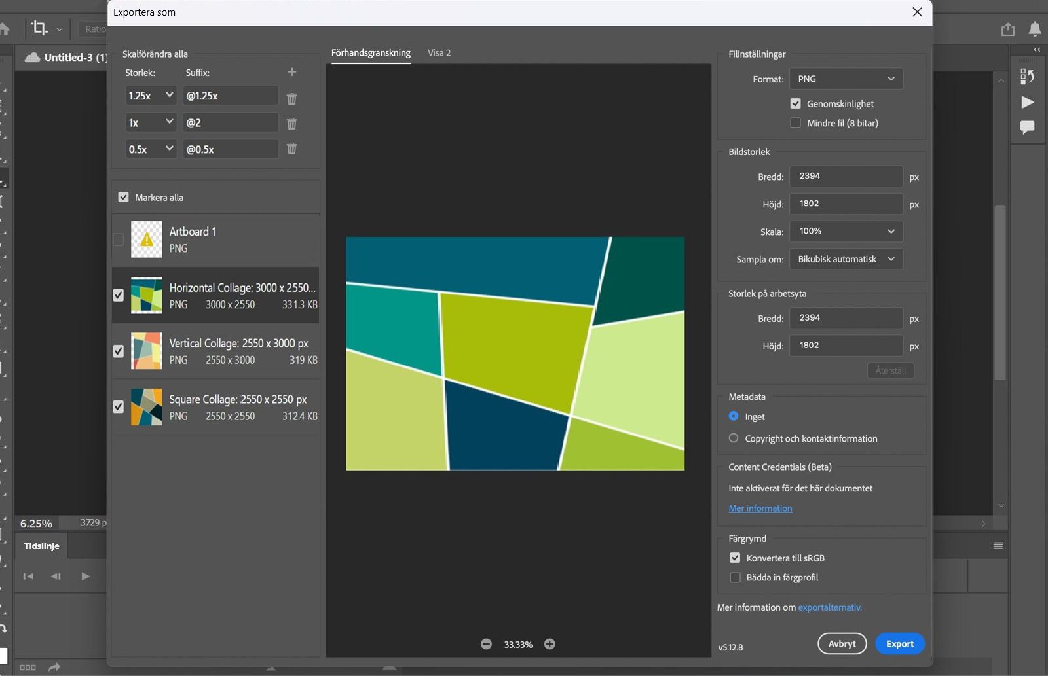Select the Förhandsgranskning tab
The width and height of the screenshot is (1048, 676).
(x=371, y=53)
